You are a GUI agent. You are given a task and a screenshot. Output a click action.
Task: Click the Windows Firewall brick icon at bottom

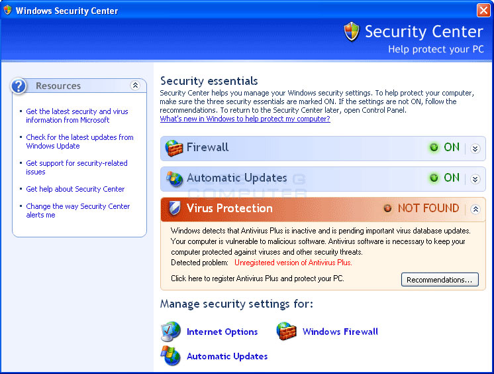point(286,332)
